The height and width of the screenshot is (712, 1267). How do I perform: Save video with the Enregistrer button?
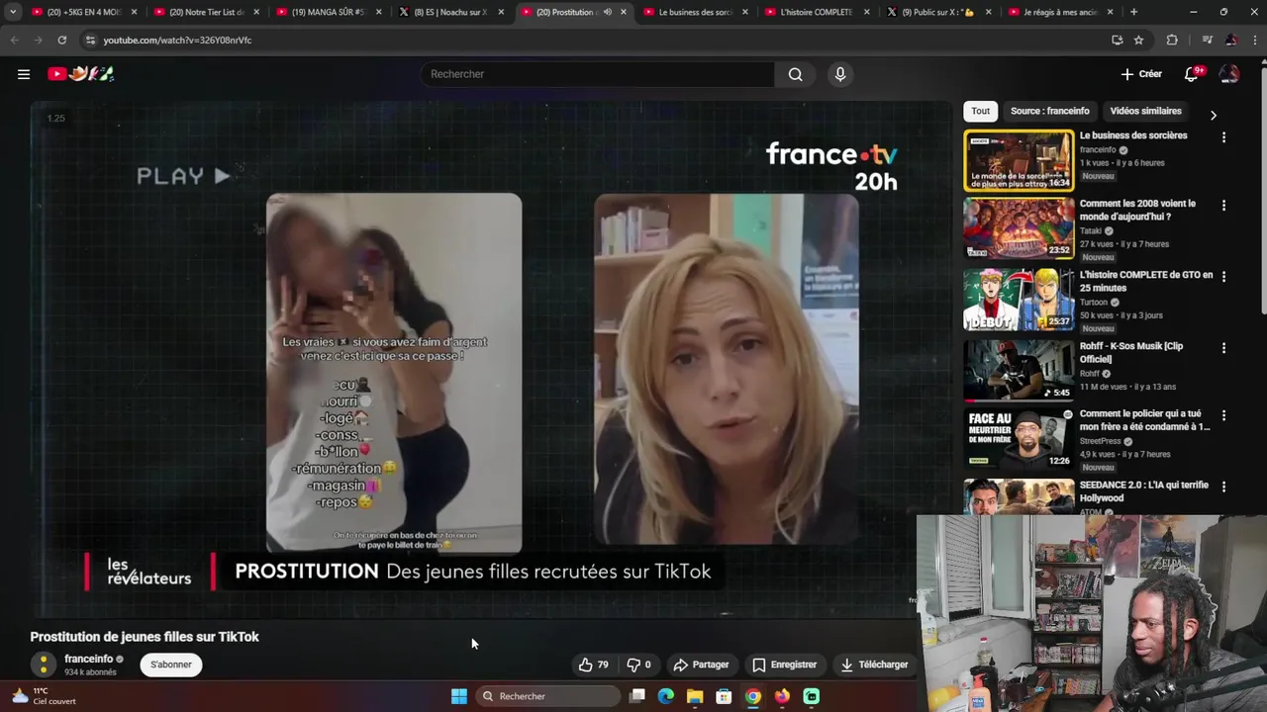point(784,665)
